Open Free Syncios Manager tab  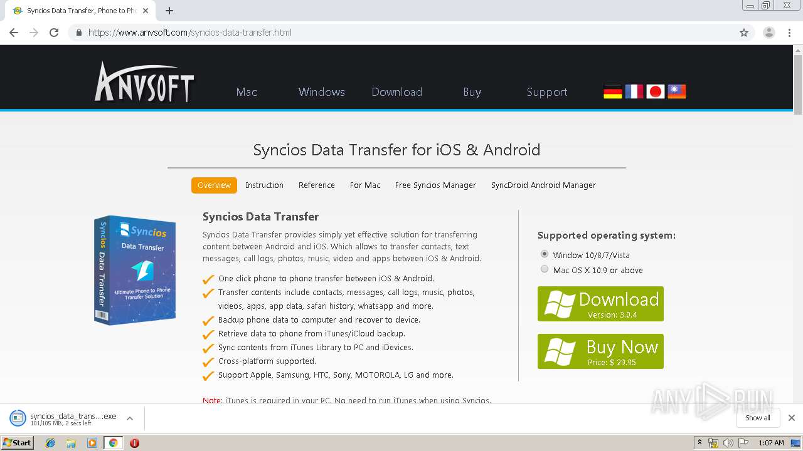coord(435,185)
